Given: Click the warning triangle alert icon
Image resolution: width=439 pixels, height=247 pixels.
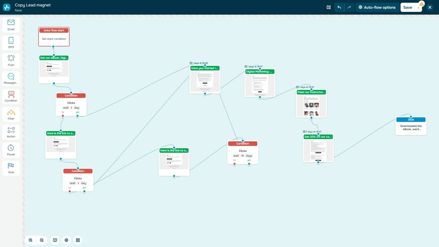Looking at the screenshot, I should coord(421,3).
